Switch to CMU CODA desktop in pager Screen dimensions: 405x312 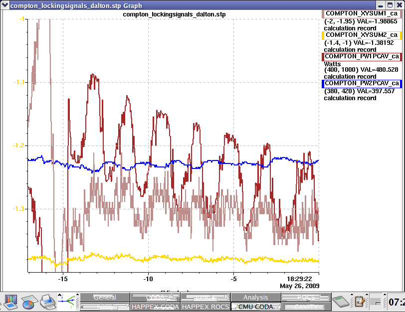tap(256, 307)
